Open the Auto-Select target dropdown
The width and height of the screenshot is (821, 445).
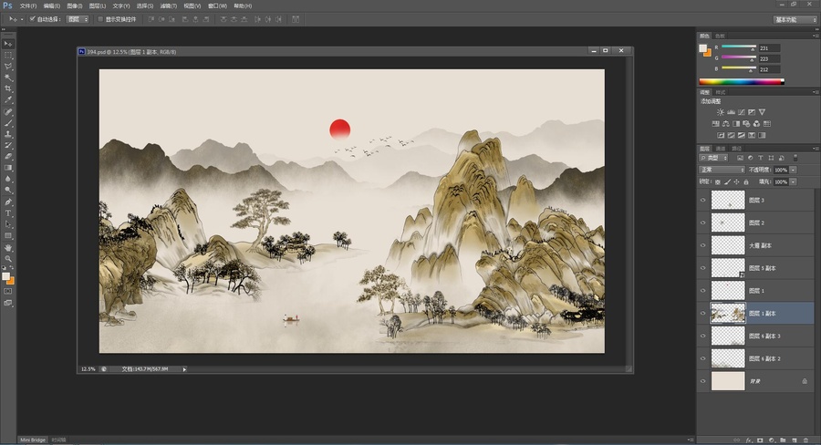coord(78,19)
